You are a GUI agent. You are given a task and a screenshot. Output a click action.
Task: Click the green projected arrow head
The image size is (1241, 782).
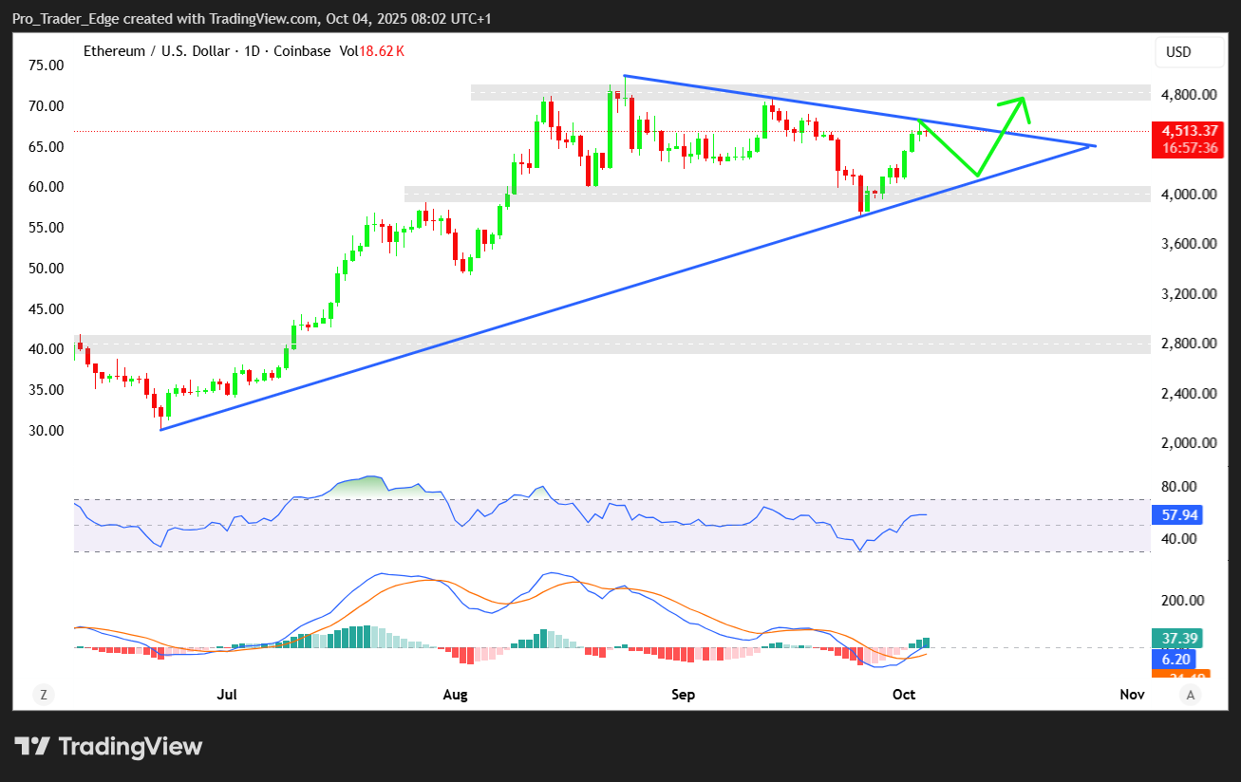point(1022,100)
